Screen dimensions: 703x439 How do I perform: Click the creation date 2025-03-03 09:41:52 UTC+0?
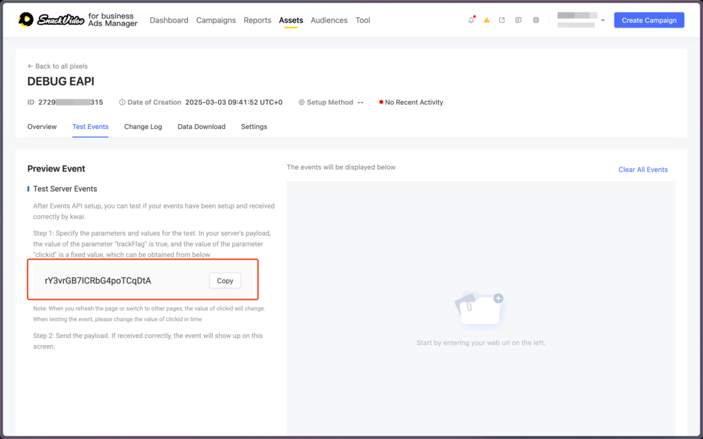tap(234, 103)
